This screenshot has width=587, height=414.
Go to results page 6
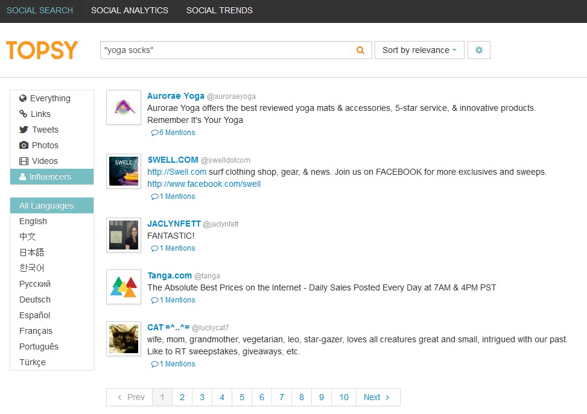point(262,397)
